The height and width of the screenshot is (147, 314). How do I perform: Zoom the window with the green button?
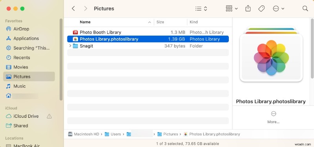tap(22, 9)
